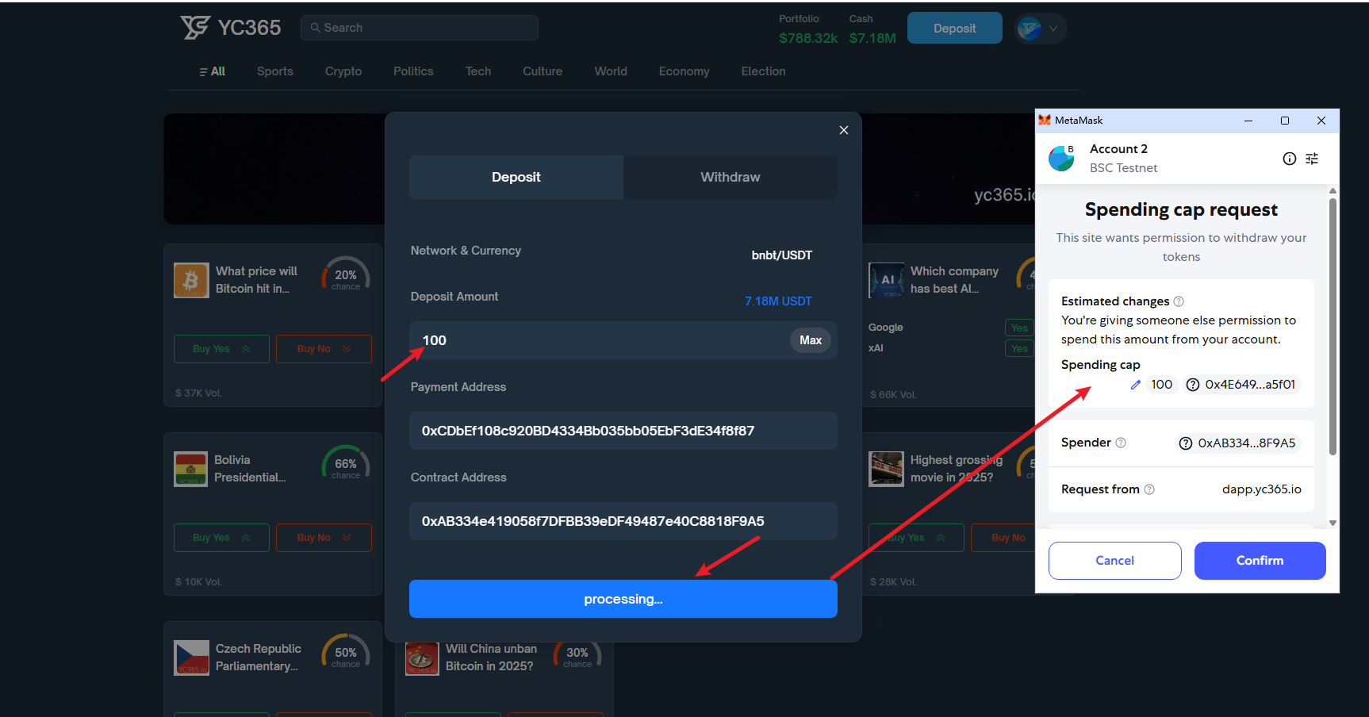Click Buy No on Bolivia Presidential market

[324, 538]
